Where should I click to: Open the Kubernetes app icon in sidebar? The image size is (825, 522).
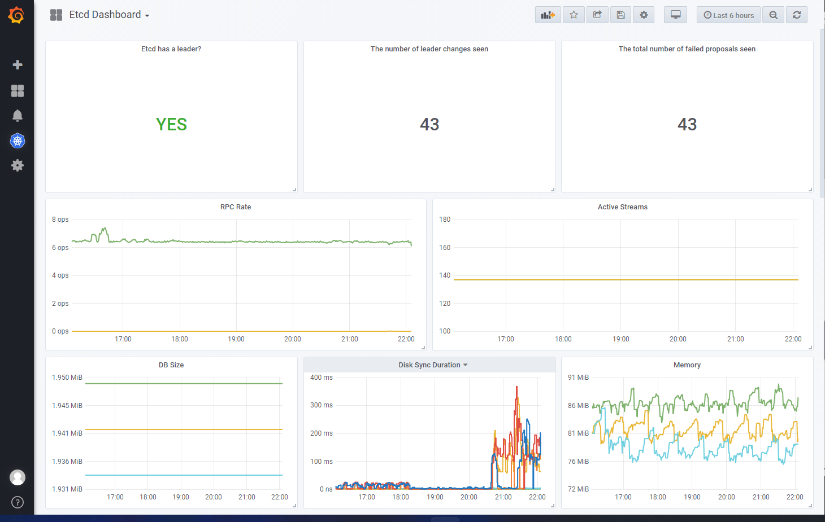(x=18, y=141)
